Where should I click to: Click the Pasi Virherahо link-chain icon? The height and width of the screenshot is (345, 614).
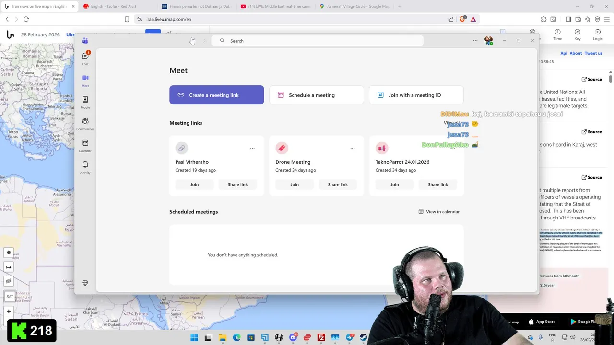click(181, 148)
